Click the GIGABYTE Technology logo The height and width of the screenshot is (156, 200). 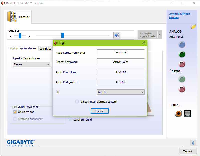point(21,143)
